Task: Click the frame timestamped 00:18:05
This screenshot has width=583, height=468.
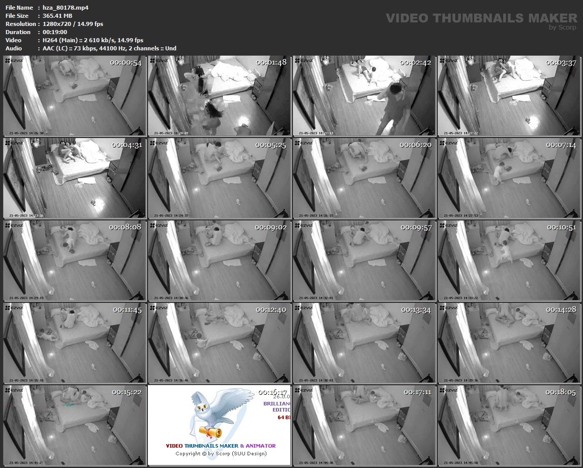Action: pyautogui.click(x=509, y=425)
